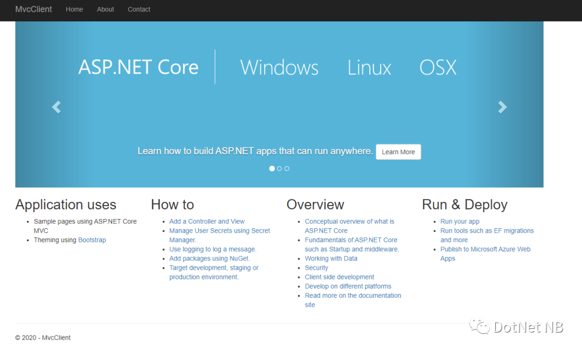Open Target development, staging or production link
The height and width of the screenshot is (351, 582).
point(214,272)
